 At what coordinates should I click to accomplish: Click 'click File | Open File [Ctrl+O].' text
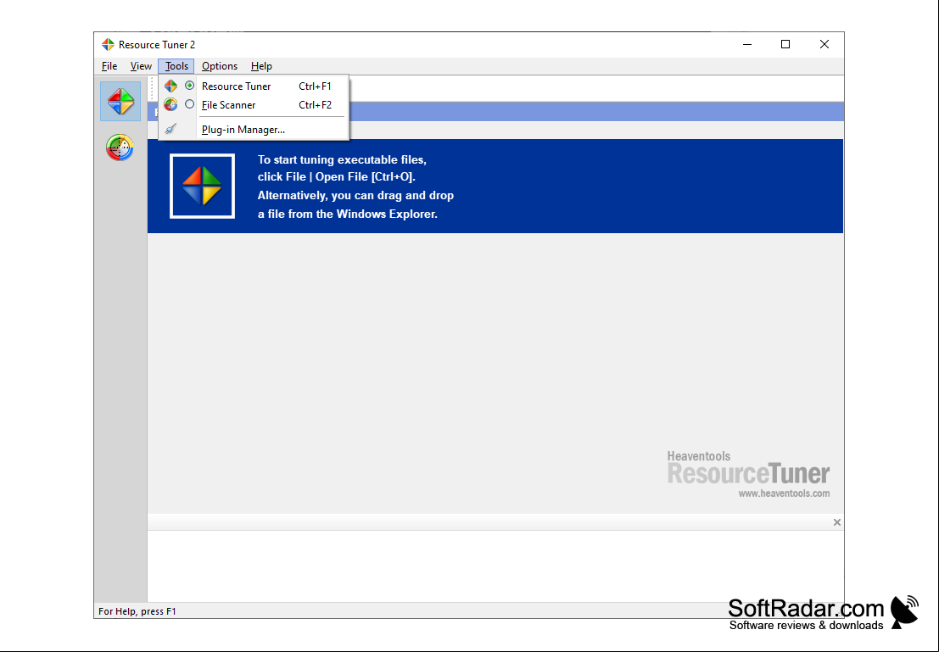(x=336, y=176)
